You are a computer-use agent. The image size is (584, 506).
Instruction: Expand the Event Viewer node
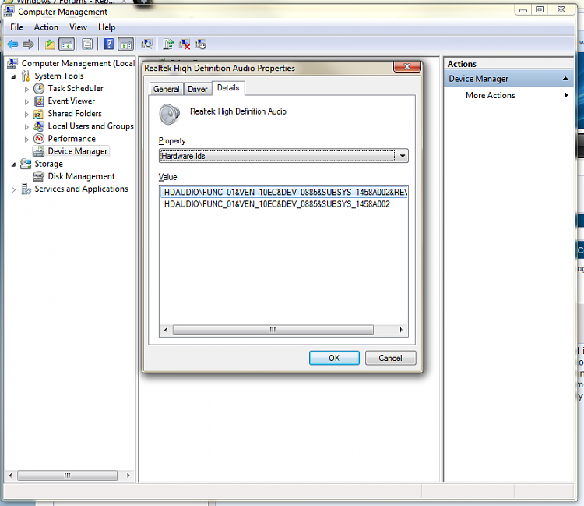pos(26,102)
